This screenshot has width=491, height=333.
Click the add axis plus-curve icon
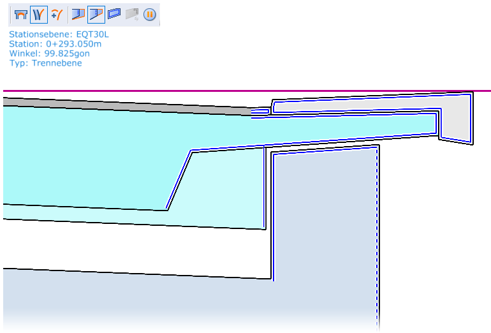tap(57, 15)
